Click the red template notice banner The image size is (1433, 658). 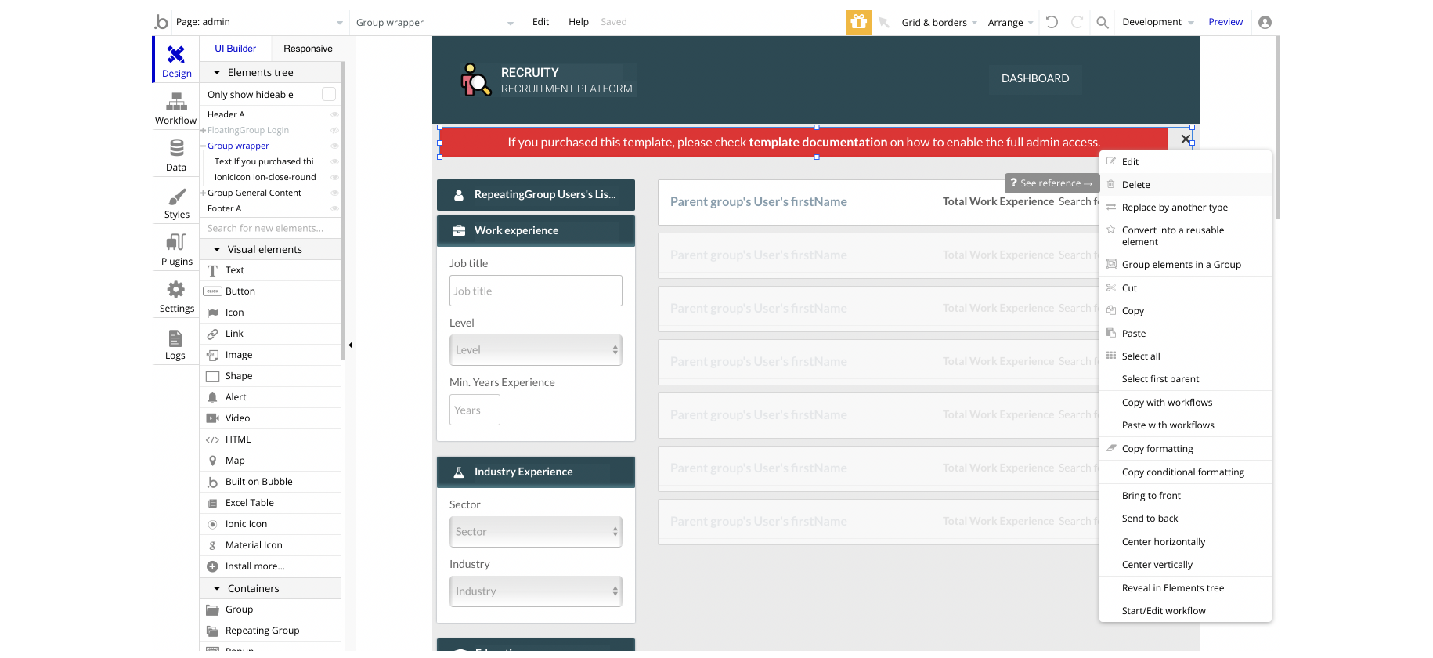pyautogui.click(x=804, y=143)
